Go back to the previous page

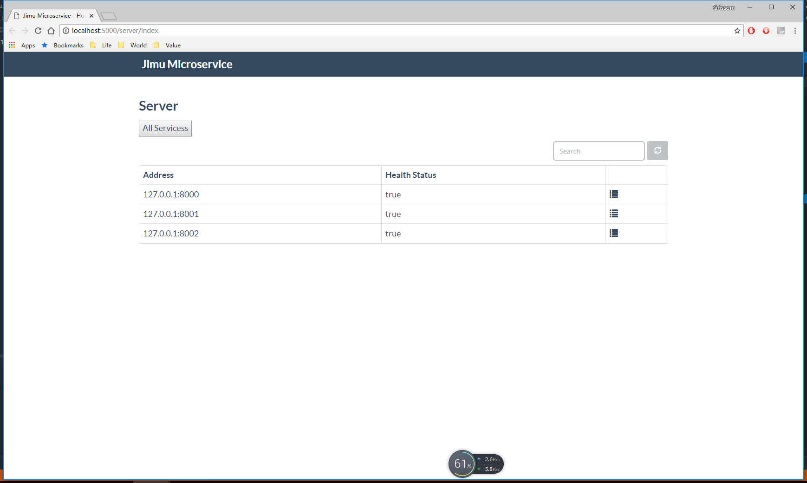pyautogui.click(x=12, y=31)
